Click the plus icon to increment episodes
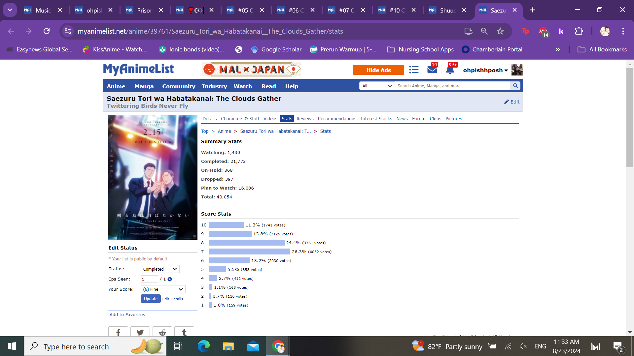634x356 pixels. (170, 279)
